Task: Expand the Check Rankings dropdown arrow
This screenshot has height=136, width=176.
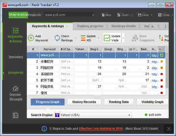Action: 76,38
